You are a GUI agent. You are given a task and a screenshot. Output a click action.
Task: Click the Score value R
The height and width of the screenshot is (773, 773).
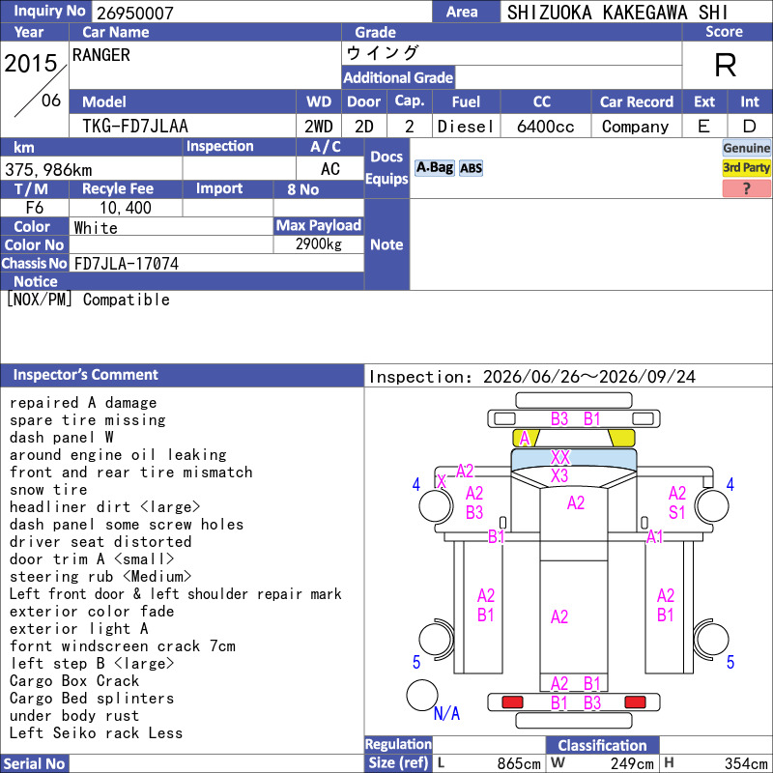(726, 65)
